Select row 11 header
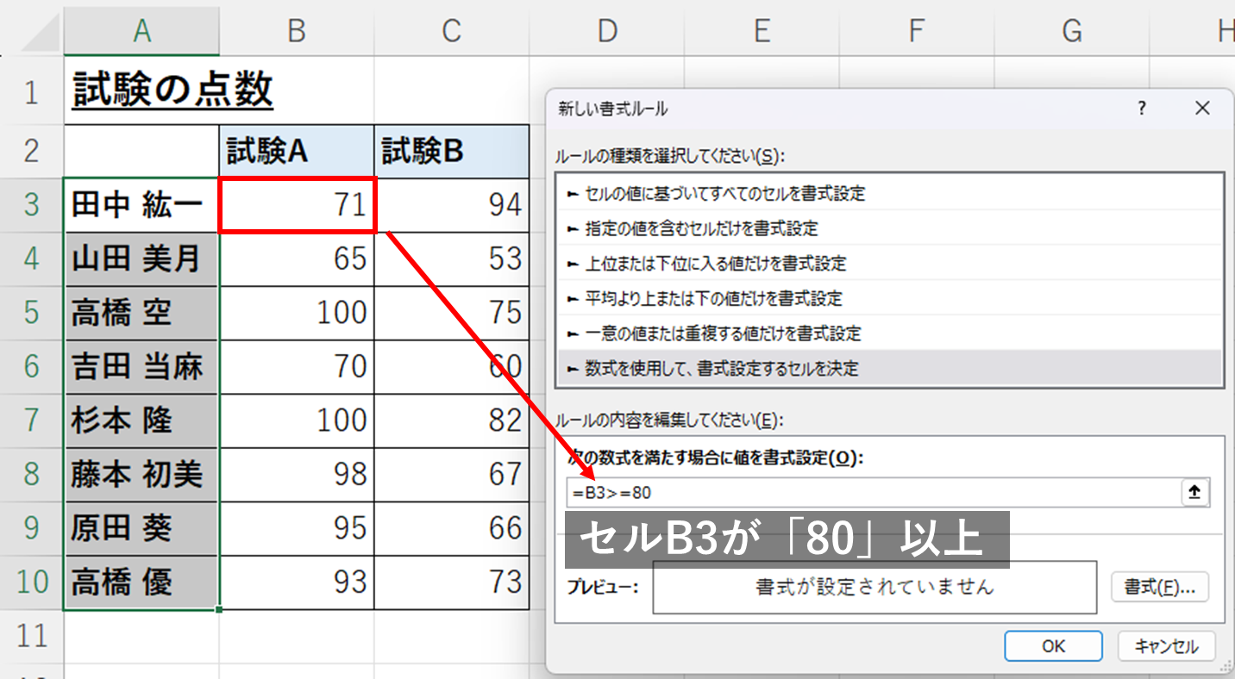 32,636
